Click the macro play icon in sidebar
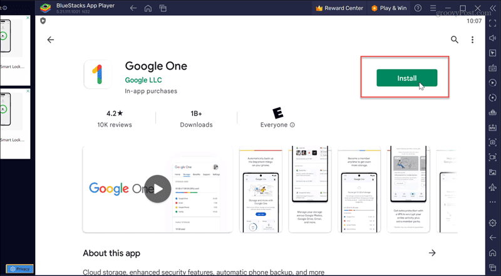Screen dimensions: 501x276 point(493,83)
